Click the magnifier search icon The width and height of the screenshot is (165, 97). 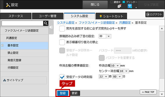coord(46,23)
